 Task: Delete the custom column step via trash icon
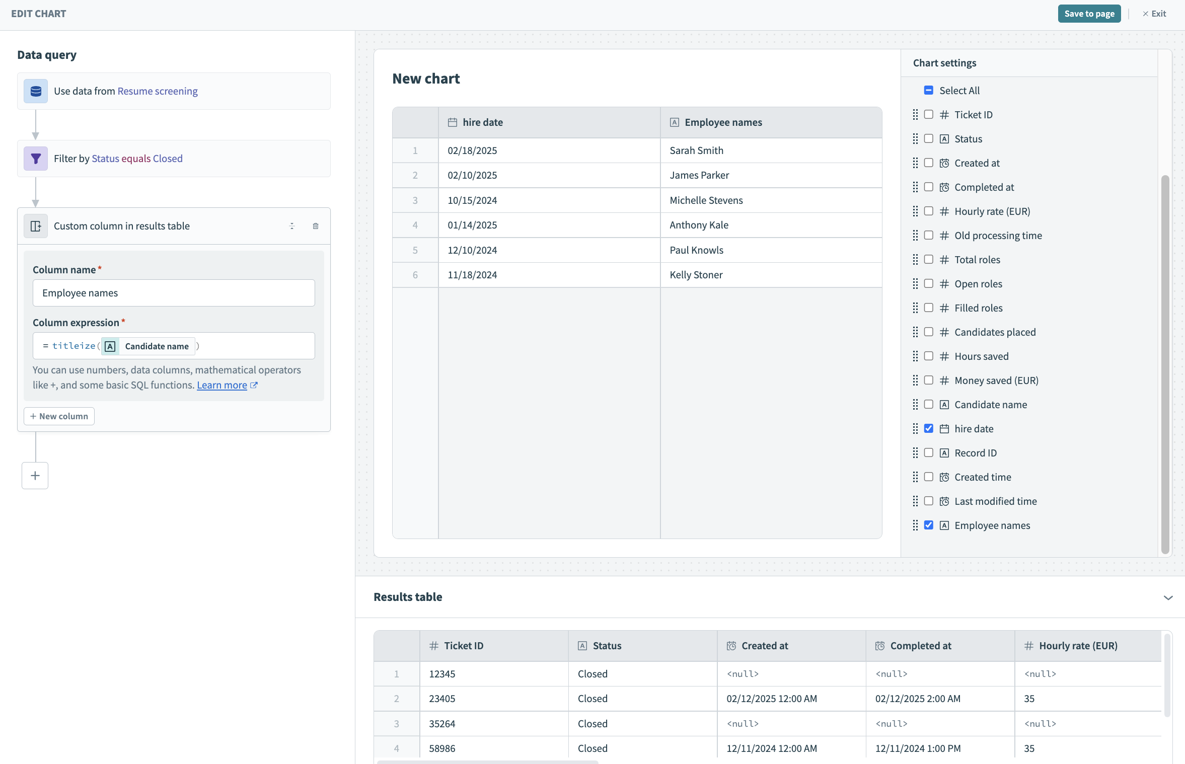pyautogui.click(x=316, y=226)
